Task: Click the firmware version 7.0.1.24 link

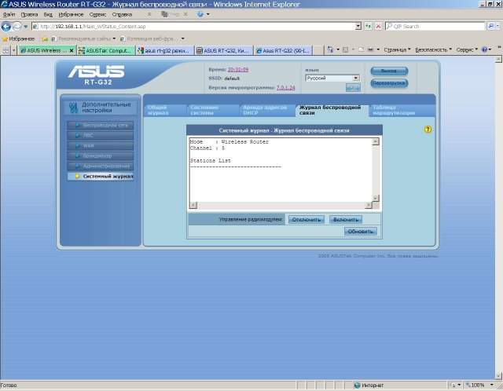Action: click(285, 88)
